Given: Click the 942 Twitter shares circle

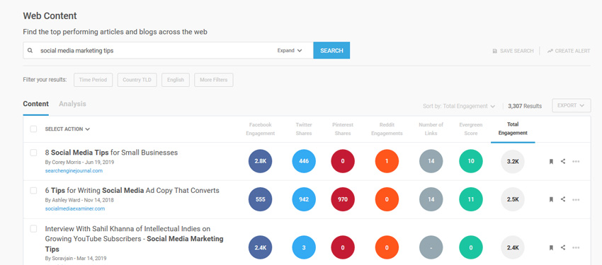Looking at the screenshot, I should click(304, 199).
